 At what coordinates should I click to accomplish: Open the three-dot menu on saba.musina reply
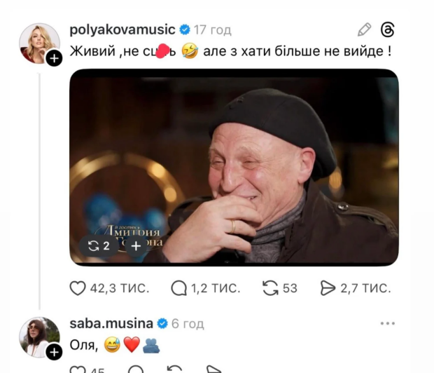[x=388, y=323]
